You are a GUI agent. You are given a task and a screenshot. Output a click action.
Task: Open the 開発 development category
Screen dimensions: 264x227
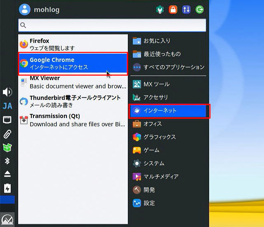[x=168, y=190]
